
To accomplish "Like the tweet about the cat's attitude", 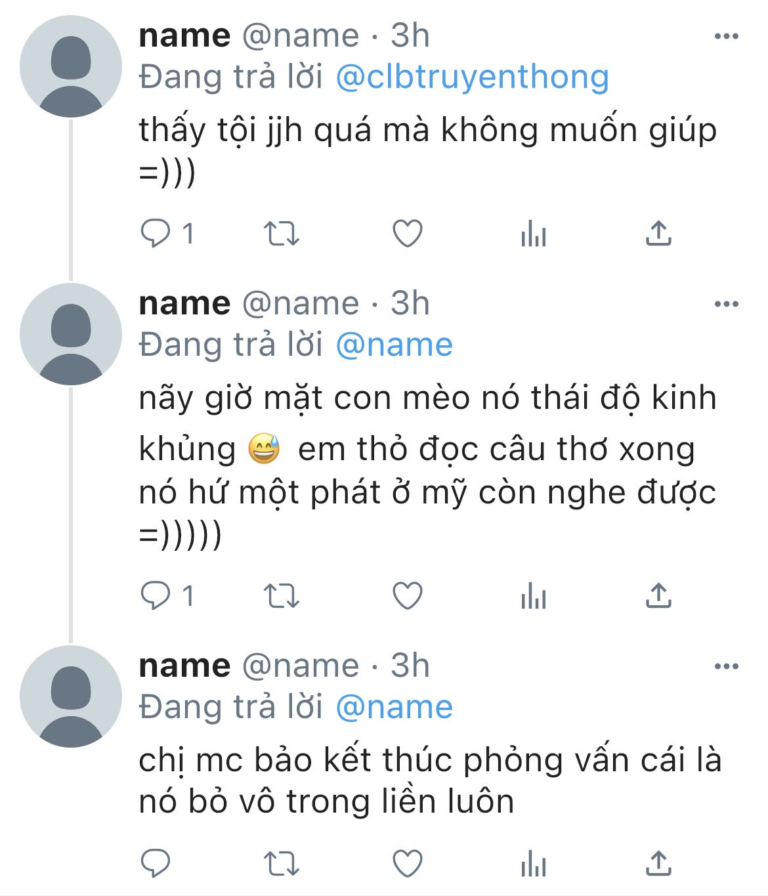I will (407, 595).
